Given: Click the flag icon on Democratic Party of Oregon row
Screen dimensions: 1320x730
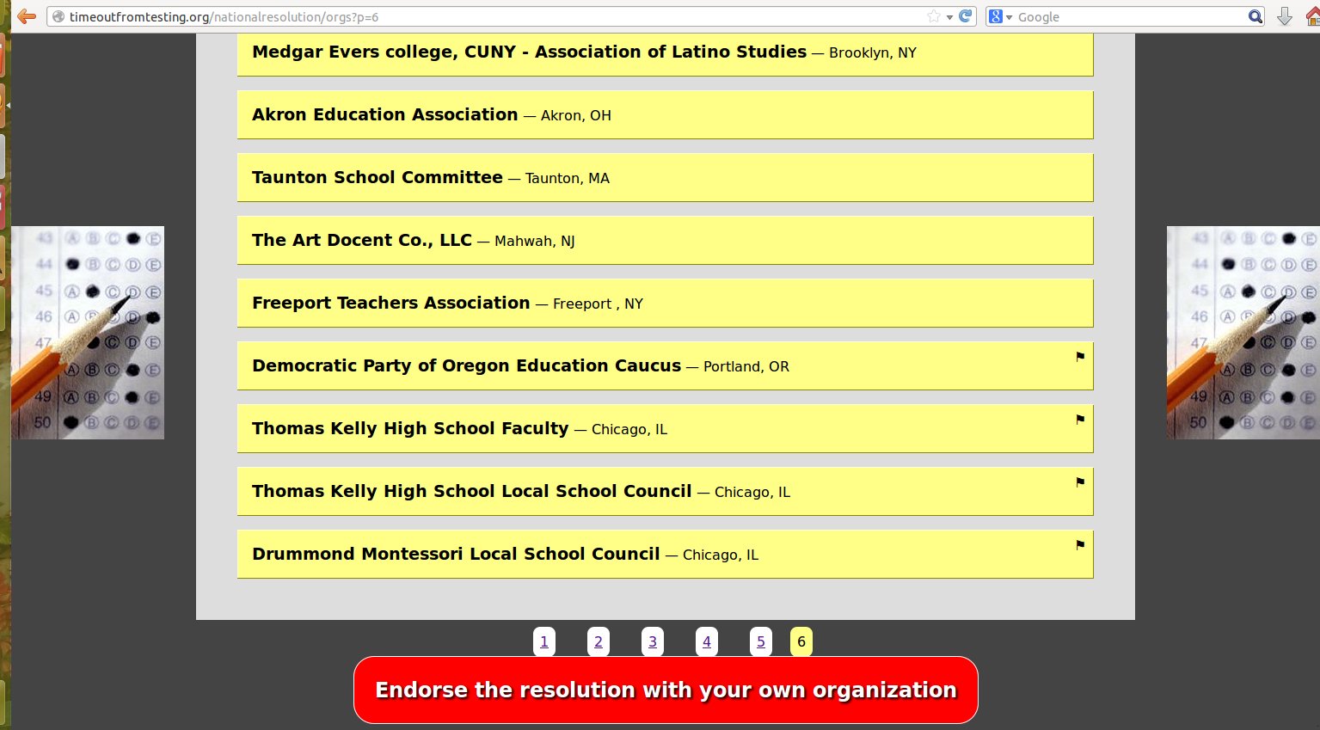Looking at the screenshot, I should [1080, 357].
